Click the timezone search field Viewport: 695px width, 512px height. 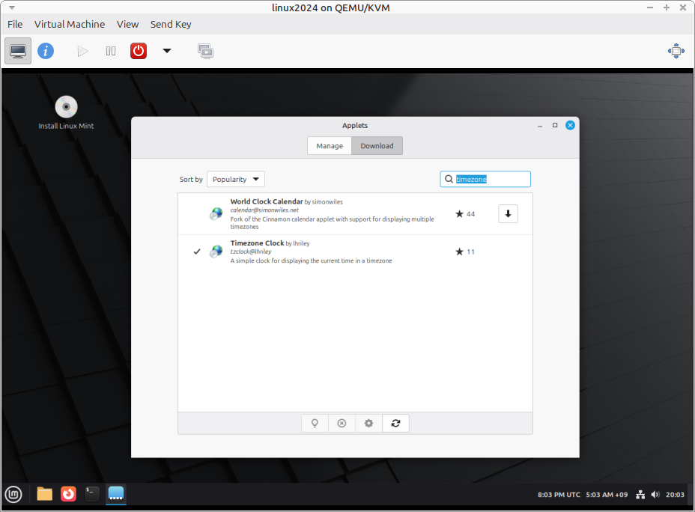[x=485, y=179]
